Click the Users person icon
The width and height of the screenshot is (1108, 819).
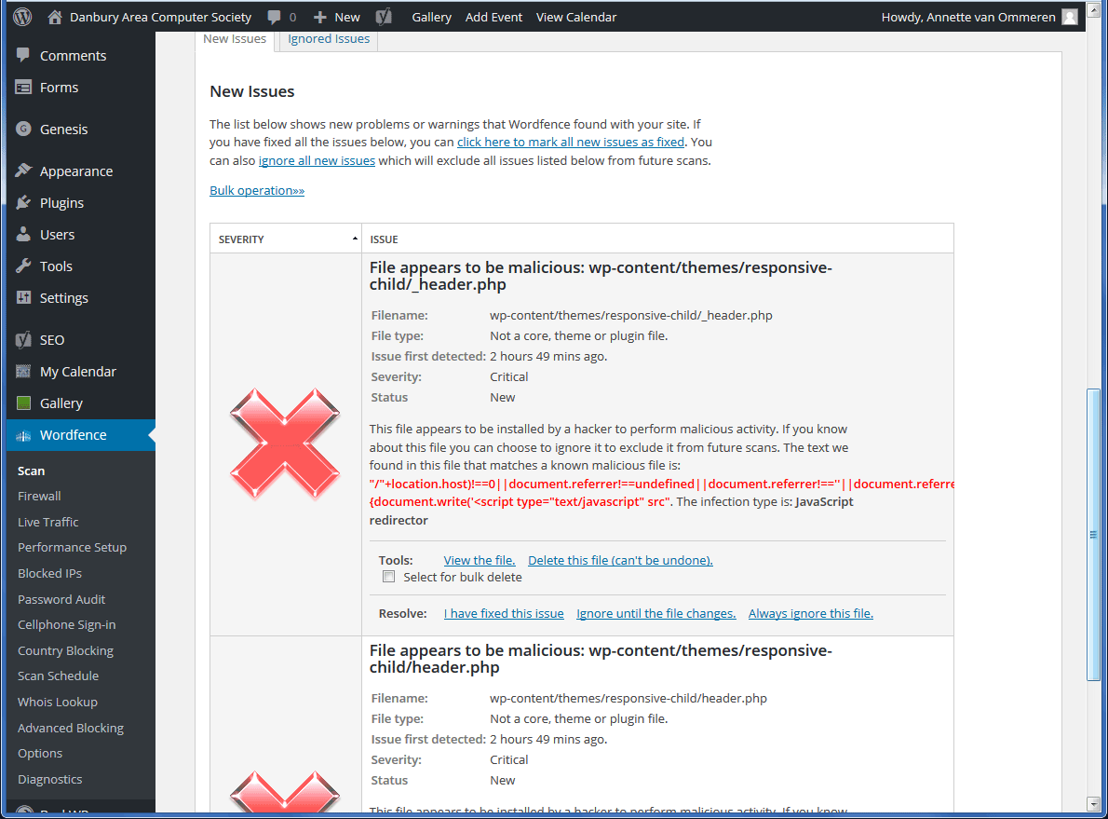(x=23, y=234)
